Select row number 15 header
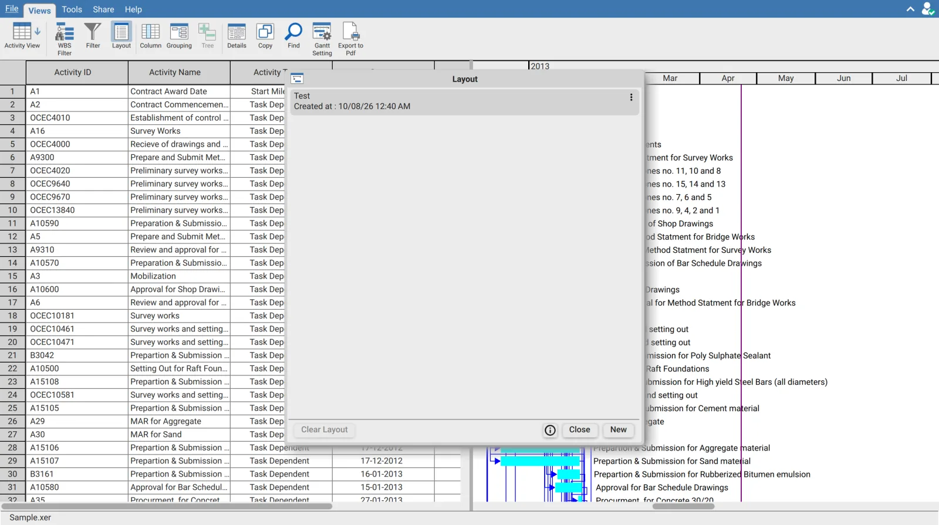 [x=12, y=276]
